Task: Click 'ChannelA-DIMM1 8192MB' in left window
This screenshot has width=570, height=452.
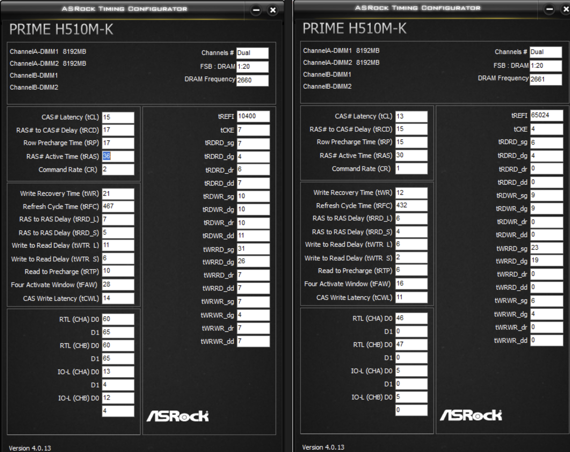Action: 48,52
